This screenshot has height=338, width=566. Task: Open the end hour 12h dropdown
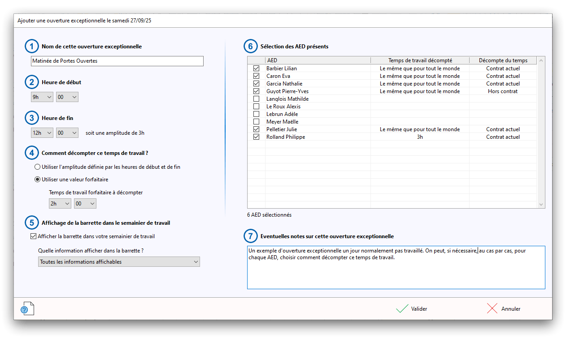[x=42, y=133]
